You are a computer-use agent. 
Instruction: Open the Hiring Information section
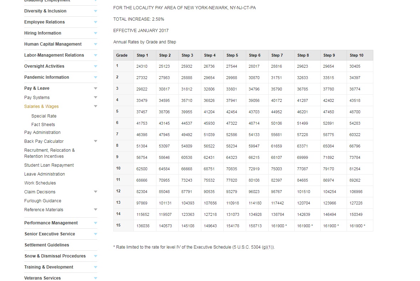pos(43,33)
